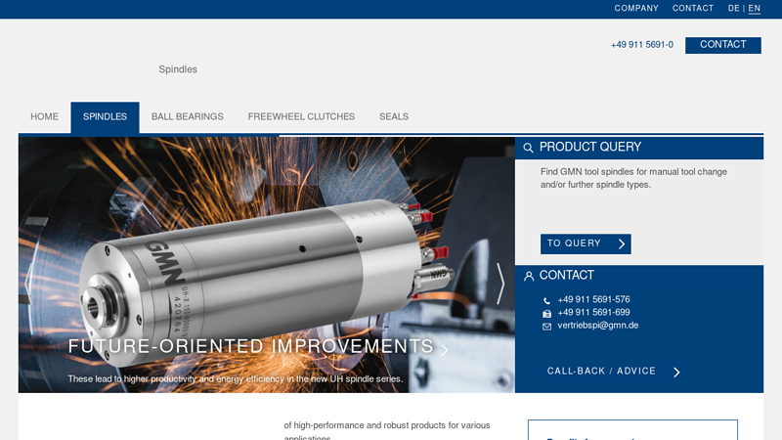The height and width of the screenshot is (440, 782).
Task: Show previous slide with left arrow
Action: pyautogui.click(x=28, y=283)
